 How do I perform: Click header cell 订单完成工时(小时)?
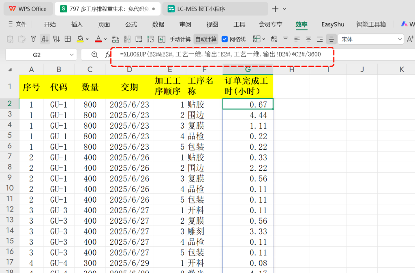[x=248, y=86]
